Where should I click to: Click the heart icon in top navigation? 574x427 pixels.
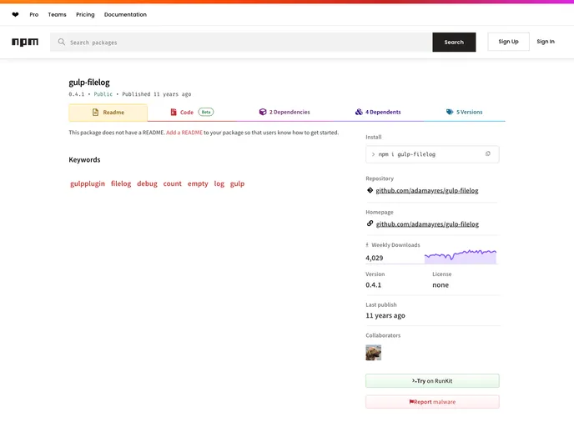[15, 15]
